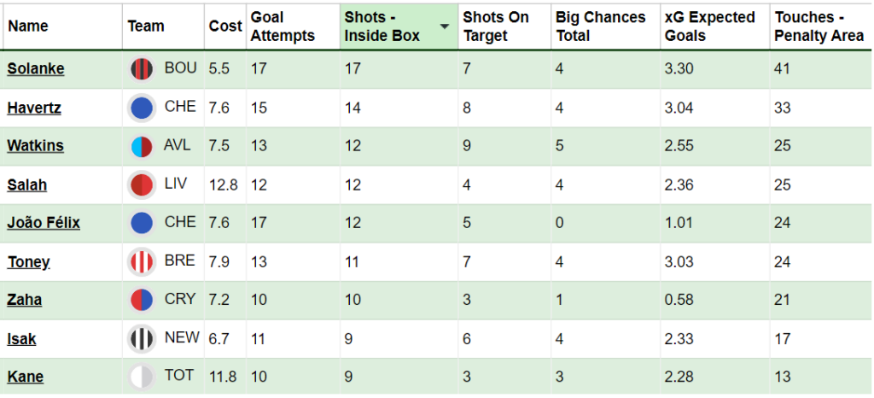Click the Bournemouth team badge icon

coord(142,69)
